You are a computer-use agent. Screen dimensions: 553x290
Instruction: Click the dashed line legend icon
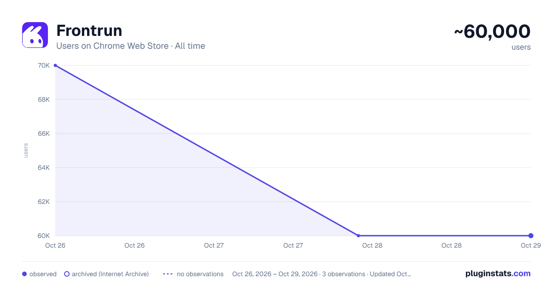pos(168,274)
